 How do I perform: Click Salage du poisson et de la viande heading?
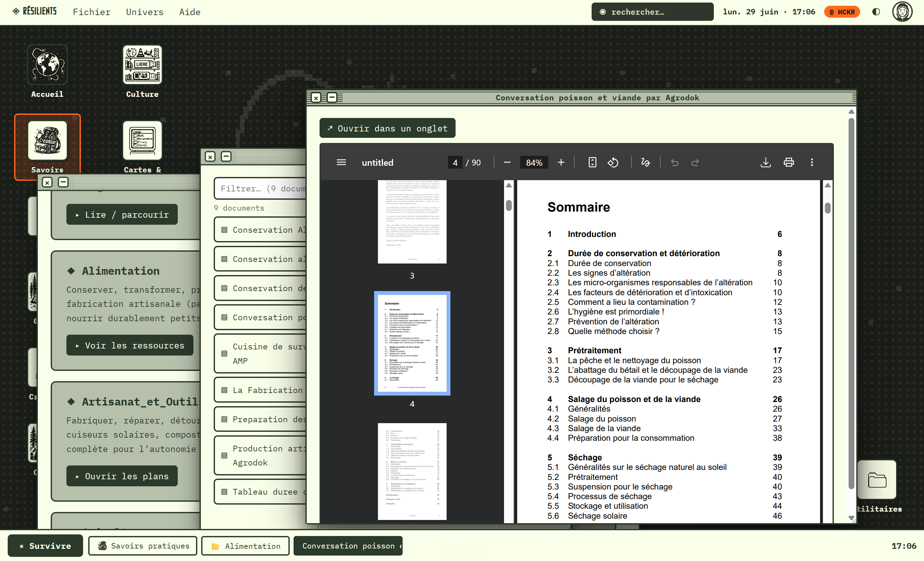tap(634, 399)
